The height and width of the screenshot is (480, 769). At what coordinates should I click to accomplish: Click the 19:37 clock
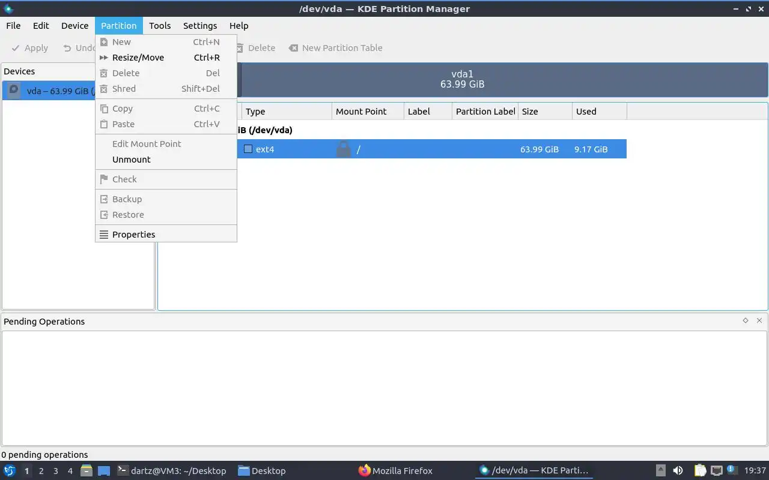click(x=755, y=471)
